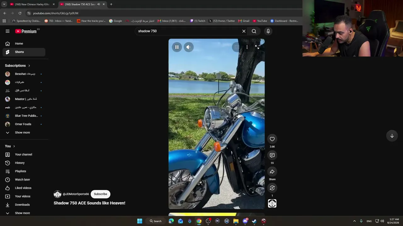Open the Google bookmark
The image size is (403, 226).
click(x=116, y=21)
